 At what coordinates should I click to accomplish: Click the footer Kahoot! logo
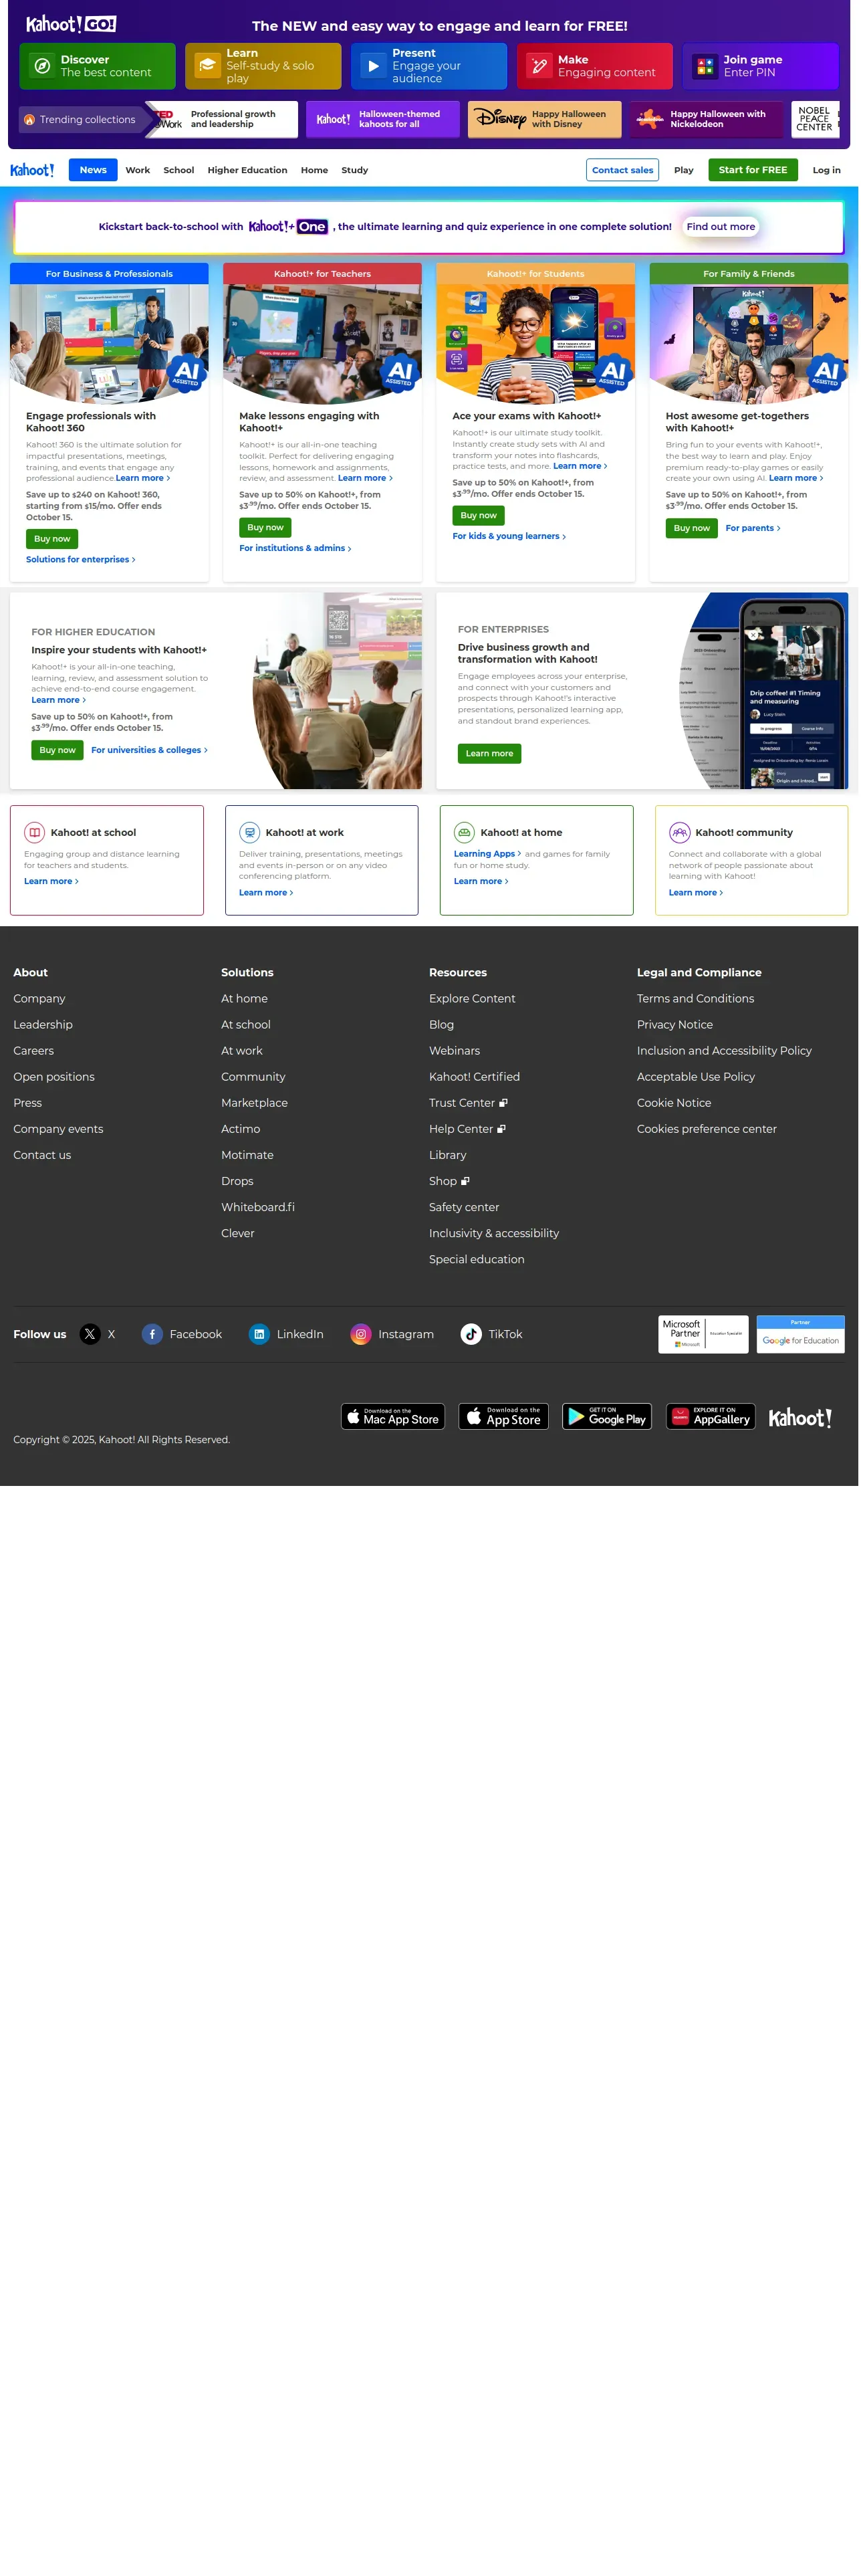pos(800,1417)
